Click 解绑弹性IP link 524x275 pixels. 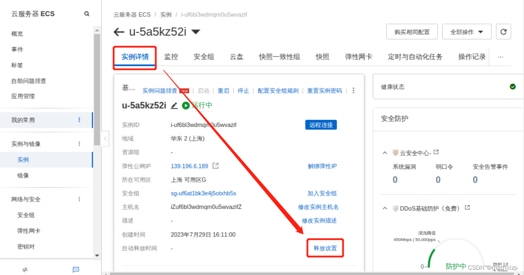(322, 166)
